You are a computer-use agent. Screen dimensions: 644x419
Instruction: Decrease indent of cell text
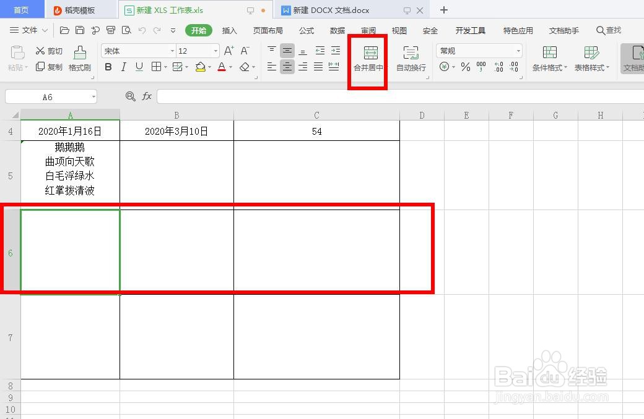coord(320,51)
